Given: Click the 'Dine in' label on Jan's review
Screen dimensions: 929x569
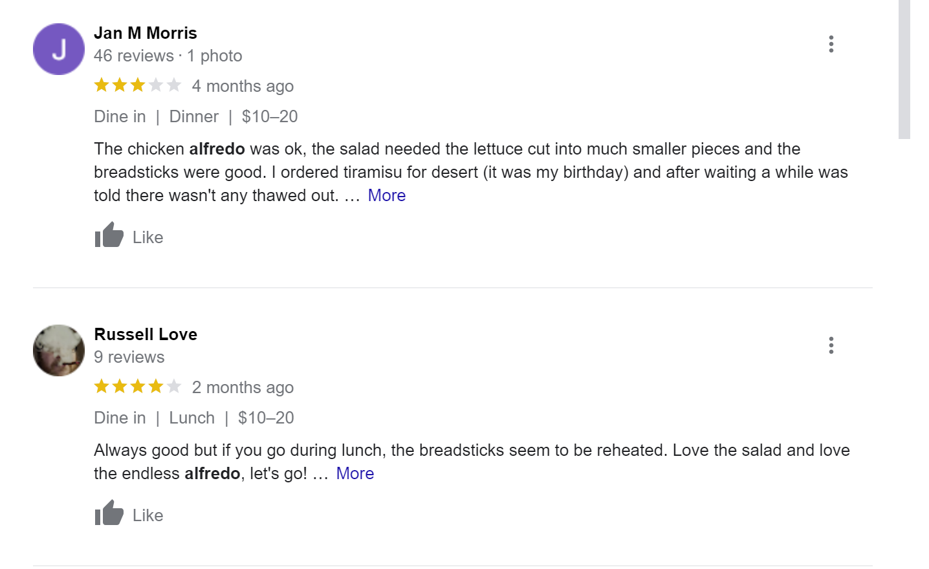Looking at the screenshot, I should pyautogui.click(x=120, y=116).
